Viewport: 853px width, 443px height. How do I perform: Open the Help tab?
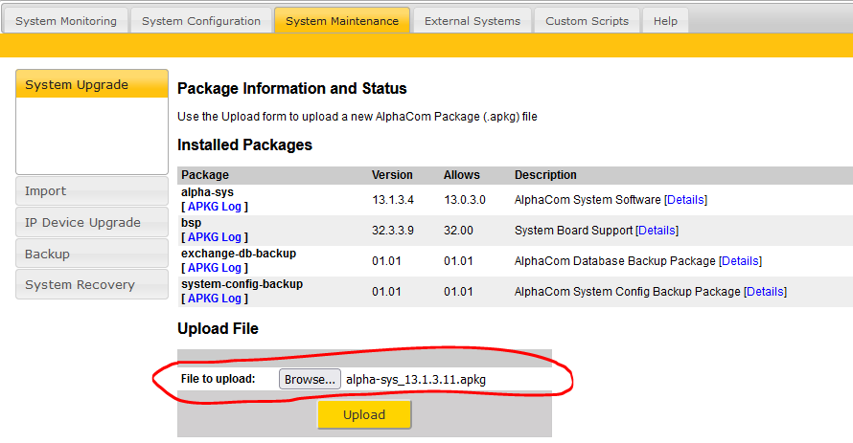pos(665,20)
